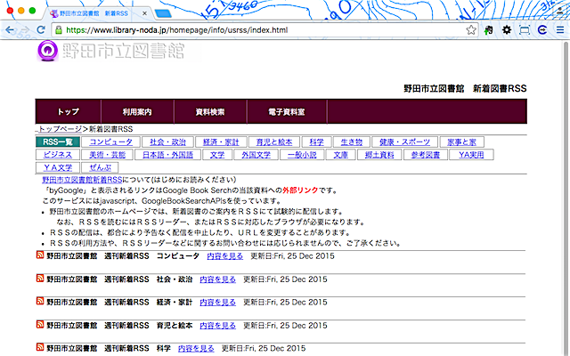Select the 郷土資料 category tab
Image resolution: width=570 pixels, height=356 pixels.
[379, 155]
